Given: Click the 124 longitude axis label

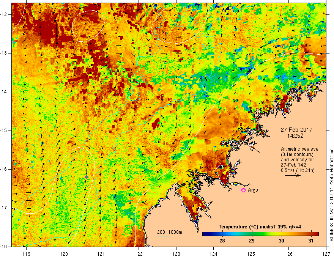Looking at the screenshot, I should pyautogui.click(x=214, y=254).
